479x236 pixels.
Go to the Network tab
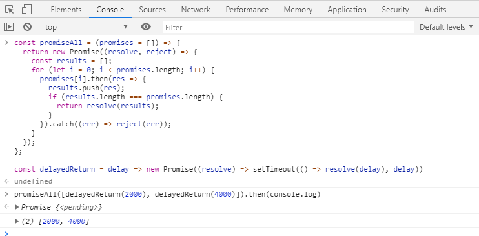point(196,10)
